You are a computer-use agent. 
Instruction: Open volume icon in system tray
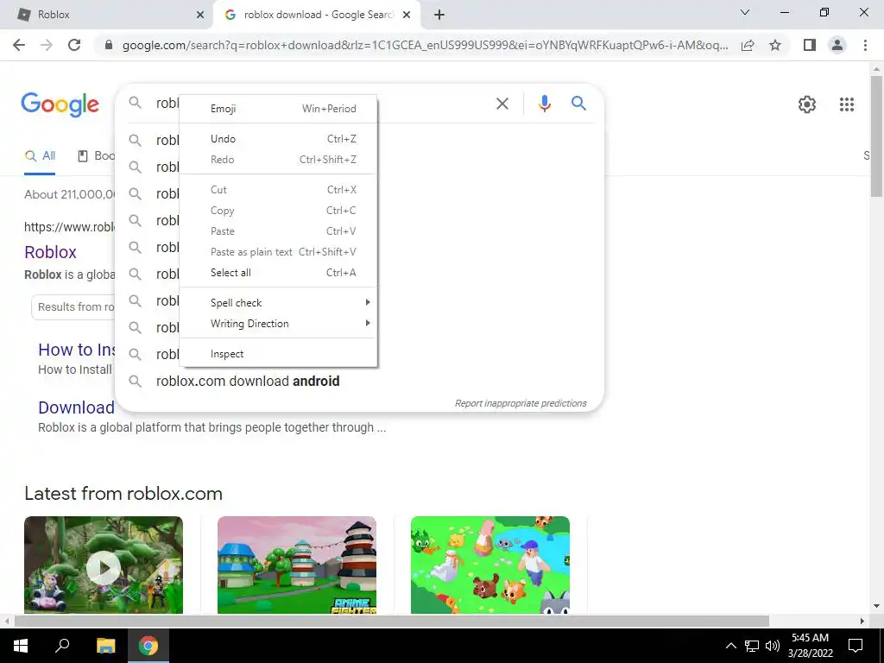coord(773,646)
